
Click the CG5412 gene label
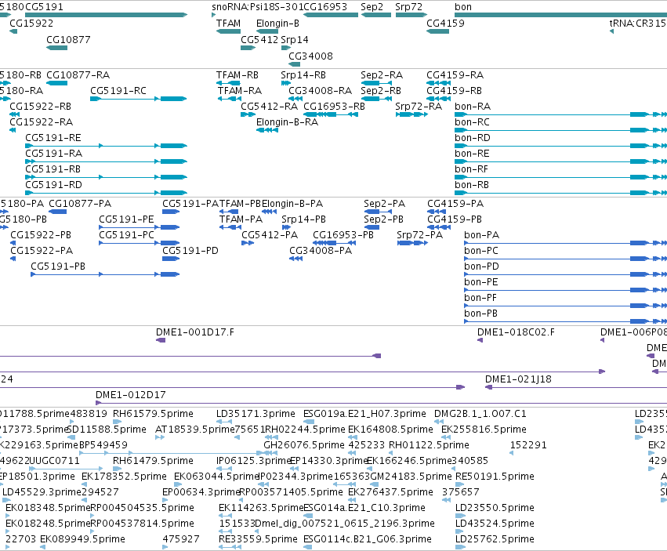click(x=259, y=40)
